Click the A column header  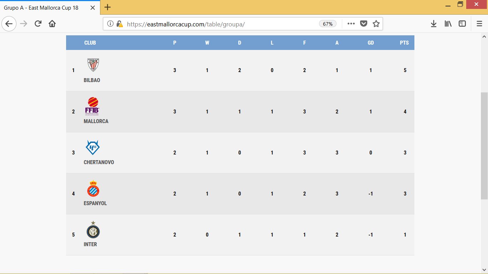[337, 43]
